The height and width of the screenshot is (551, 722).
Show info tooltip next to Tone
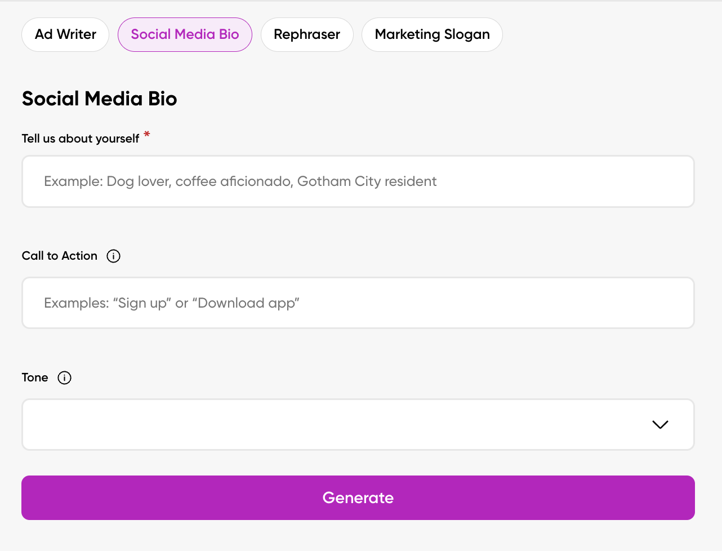pyautogui.click(x=65, y=377)
